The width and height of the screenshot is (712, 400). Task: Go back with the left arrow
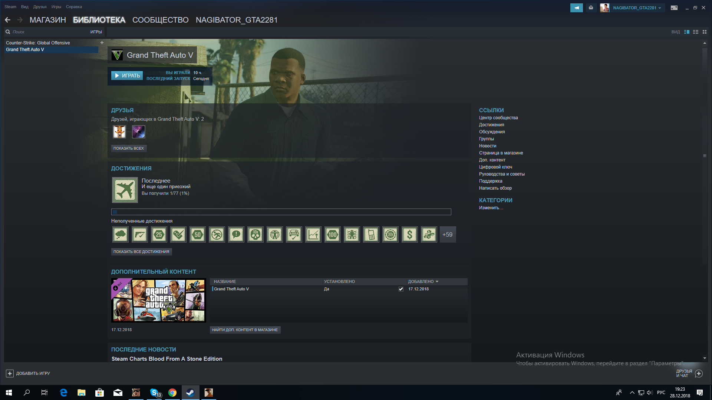point(7,20)
